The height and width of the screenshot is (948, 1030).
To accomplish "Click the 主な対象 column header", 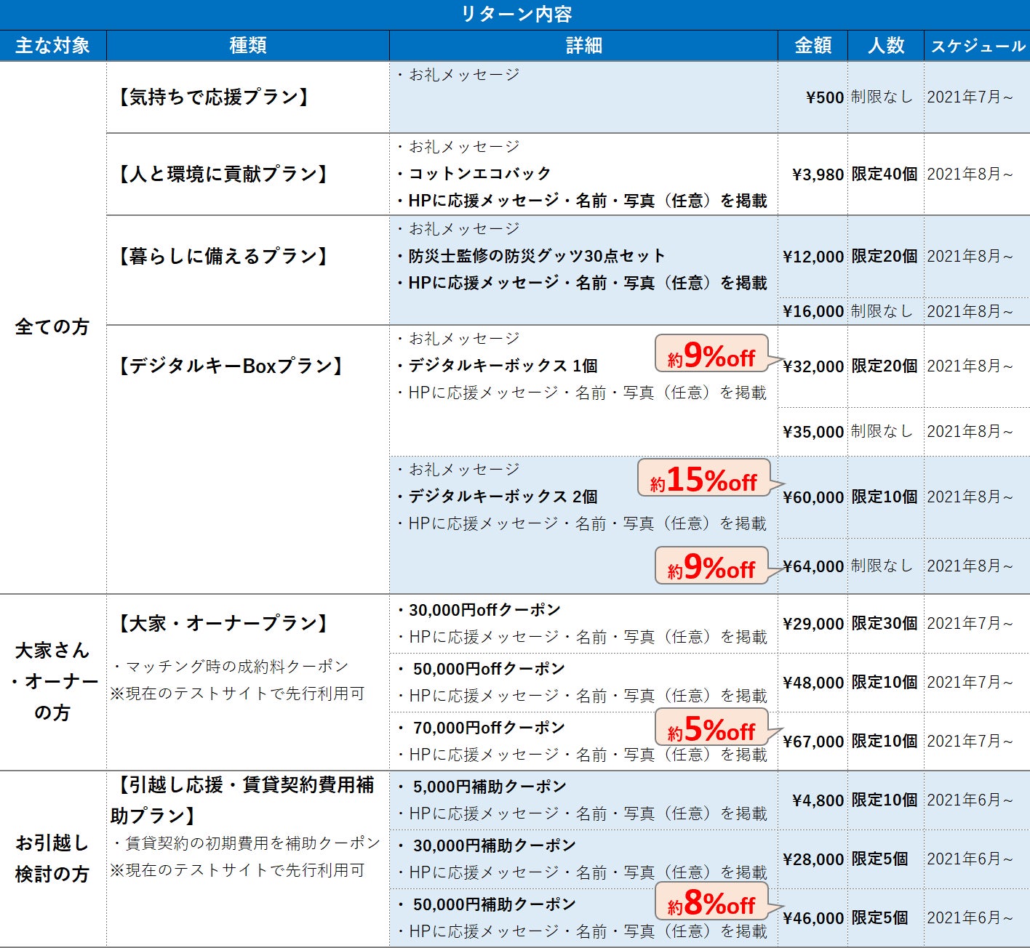I will pyautogui.click(x=52, y=46).
